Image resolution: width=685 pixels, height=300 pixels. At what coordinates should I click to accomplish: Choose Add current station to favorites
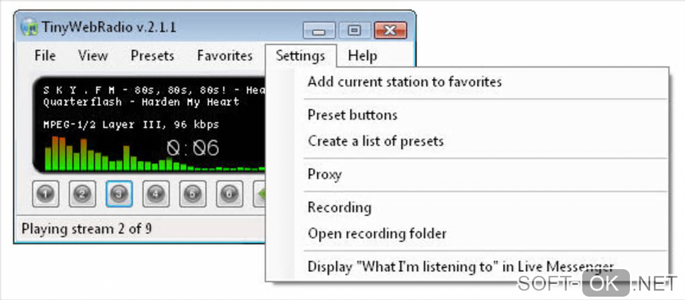click(467, 82)
